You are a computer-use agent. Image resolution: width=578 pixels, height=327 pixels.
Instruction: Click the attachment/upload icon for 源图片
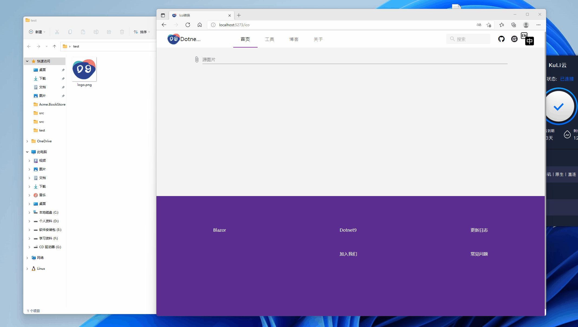click(196, 59)
